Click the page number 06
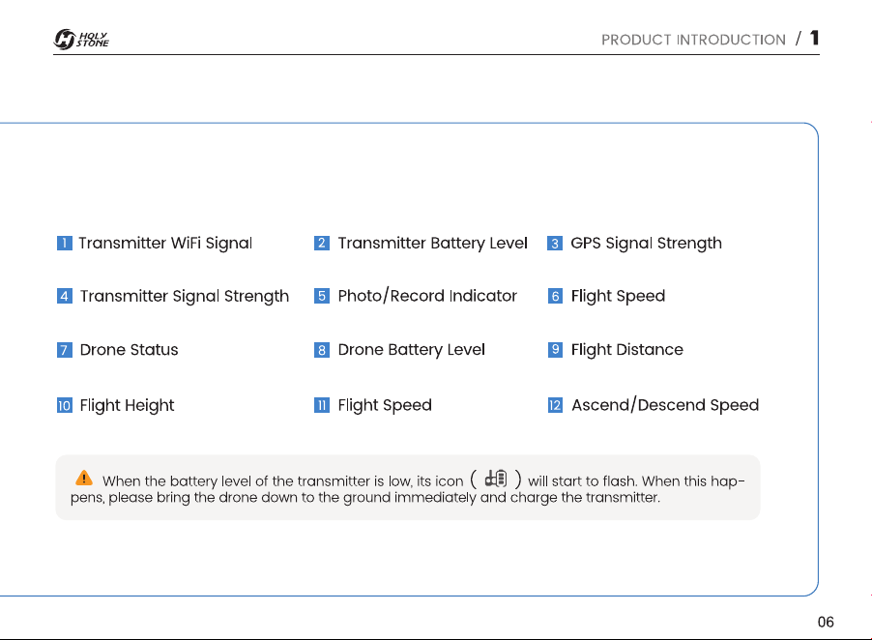The image size is (872, 640). tap(826, 622)
